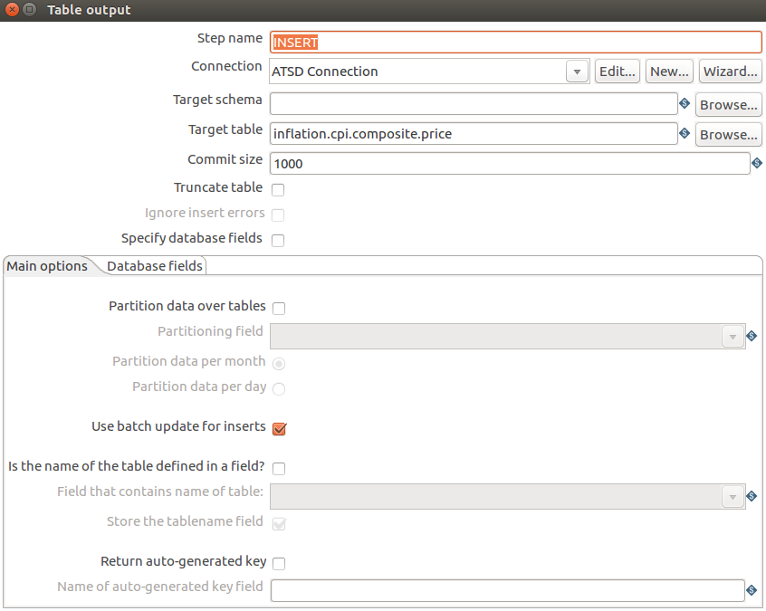Image resolution: width=766 pixels, height=611 pixels.
Task: Open connection Edit... dialog
Action: (618, 72)
